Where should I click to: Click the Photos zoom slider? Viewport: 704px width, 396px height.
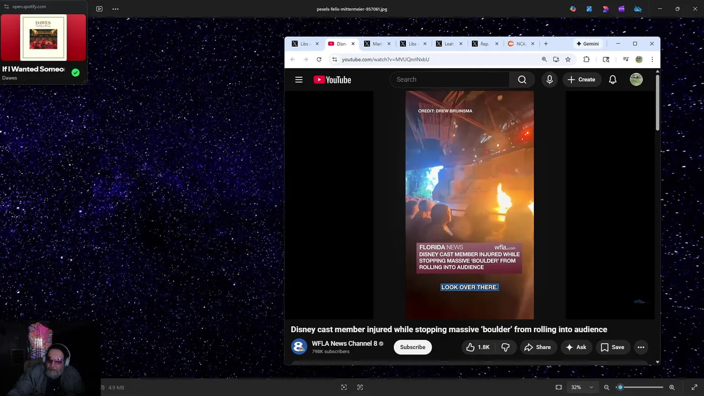(640, 387)
